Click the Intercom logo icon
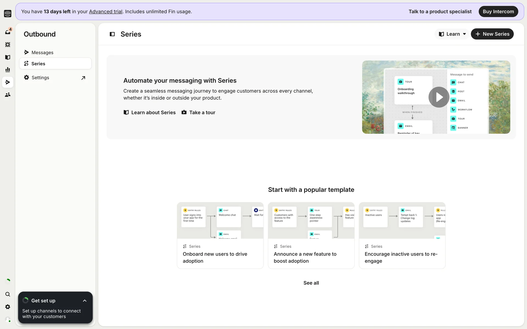The width and height of the screenshot is (527, 329). tap(8, 13)
